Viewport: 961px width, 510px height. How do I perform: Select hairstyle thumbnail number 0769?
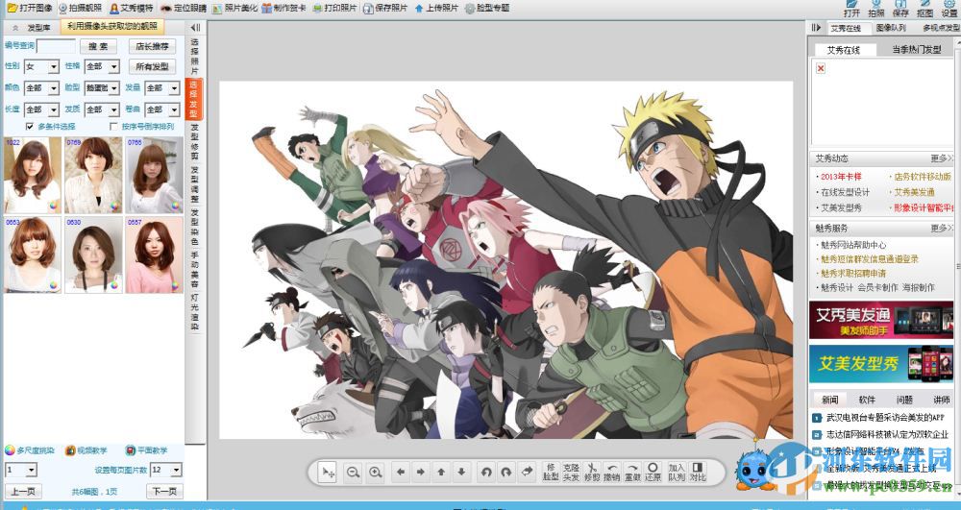point(92,173)
